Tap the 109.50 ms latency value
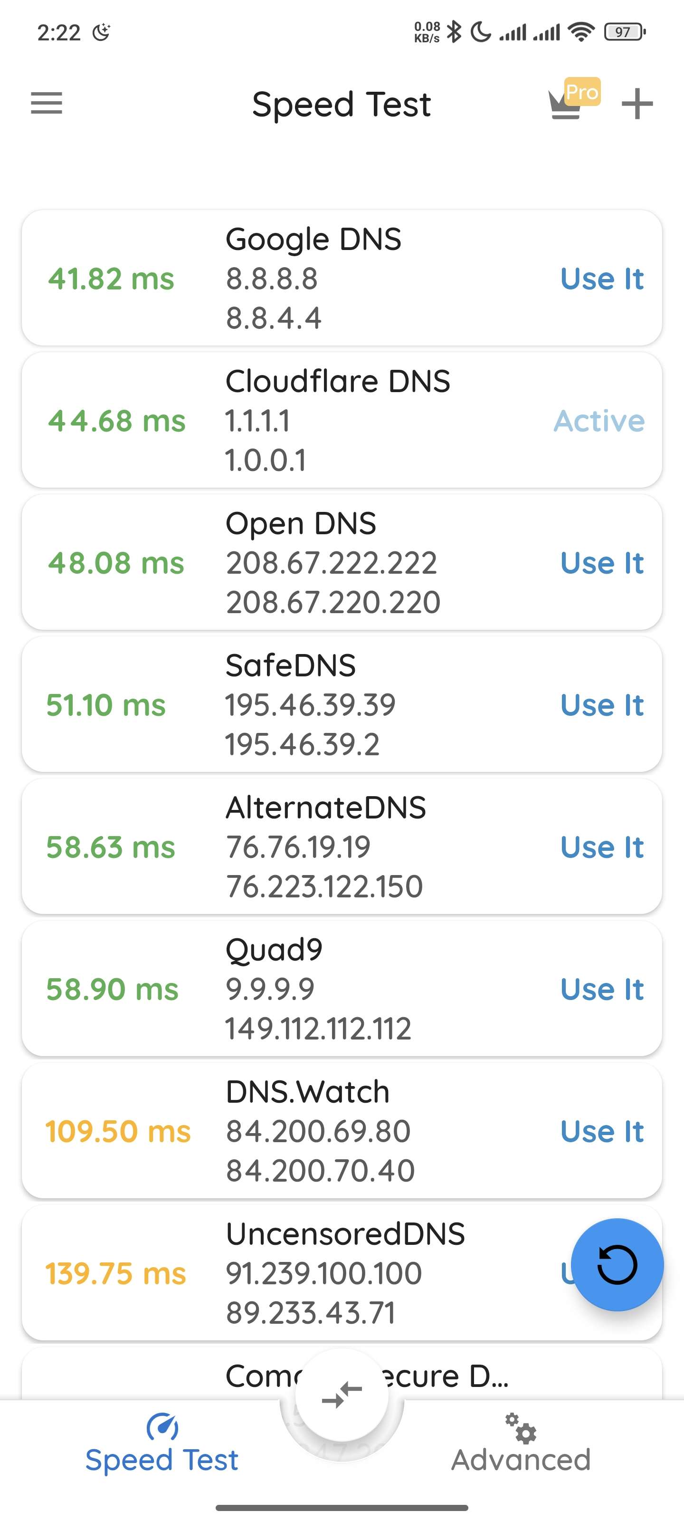Screen dimensions: 684x1521 pyautogui.click(x=118, y=1131)
